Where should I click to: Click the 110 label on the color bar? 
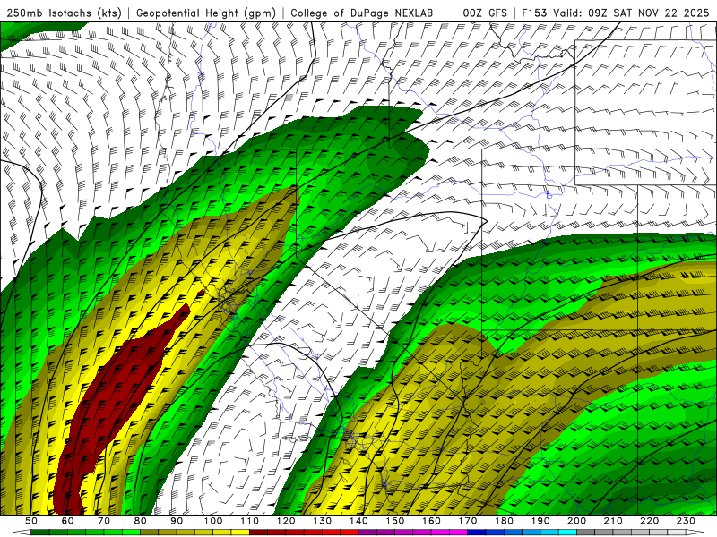(x=250, y=521)
